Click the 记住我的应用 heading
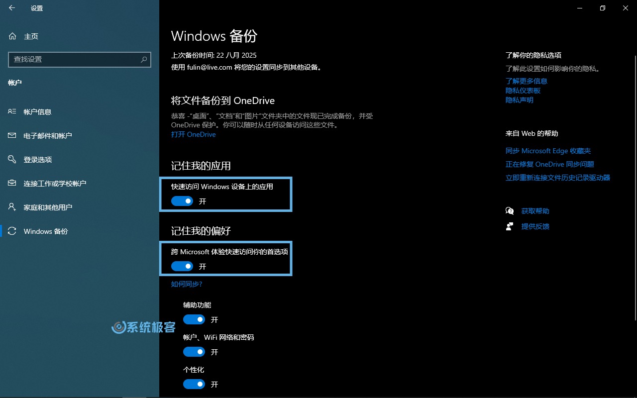This screenshot has width=637, height=398. [x=201, y=166]
